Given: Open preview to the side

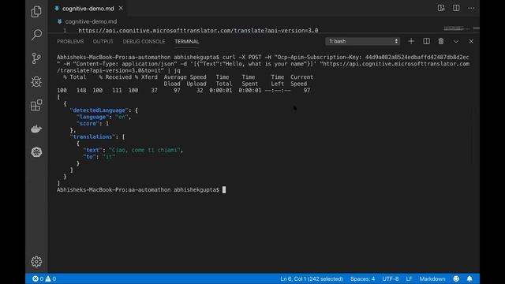Looking at the screenshot, I should (441, 8).
